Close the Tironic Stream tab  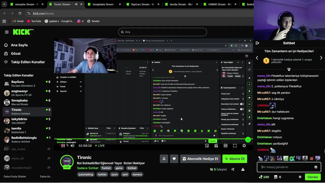[81, 4]
